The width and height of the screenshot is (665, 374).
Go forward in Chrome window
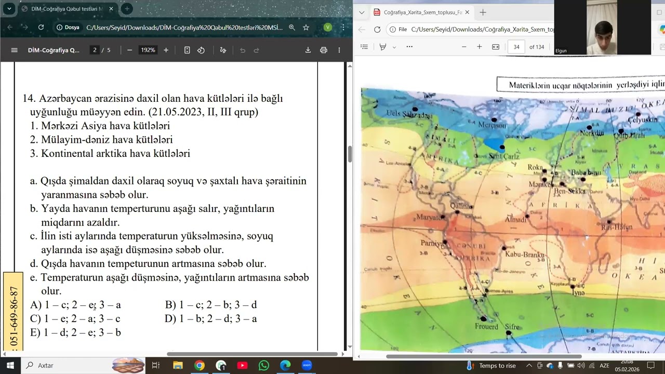click(x=25, y=28)
